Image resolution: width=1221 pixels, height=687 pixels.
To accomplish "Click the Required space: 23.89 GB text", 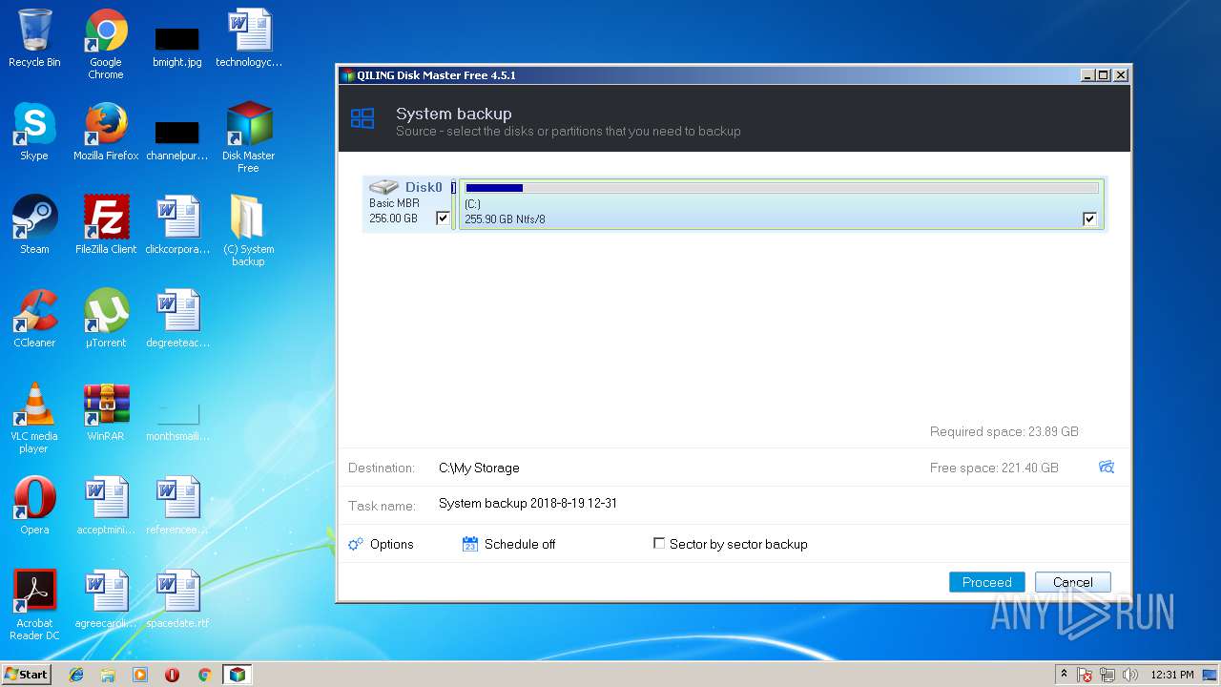I will tap(1004, 431).
